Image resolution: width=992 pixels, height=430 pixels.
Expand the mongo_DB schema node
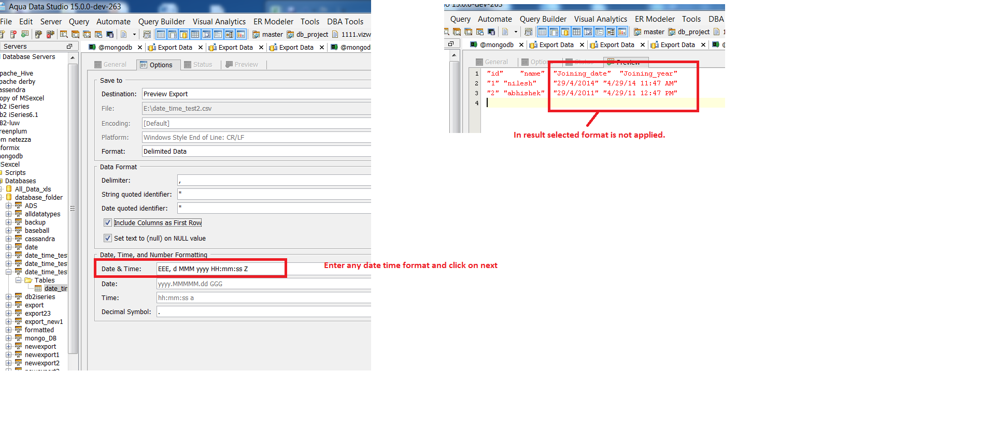[x=9, y=338]
